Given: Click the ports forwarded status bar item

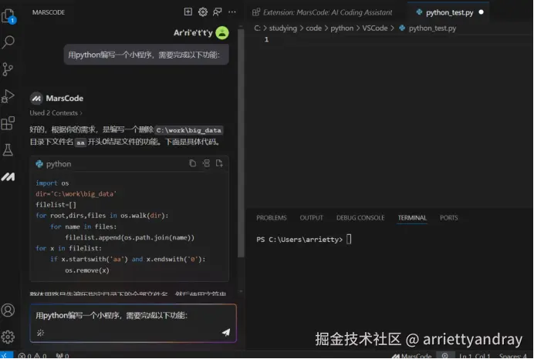Looking at the screenshot, I should [x=63, y=356].
